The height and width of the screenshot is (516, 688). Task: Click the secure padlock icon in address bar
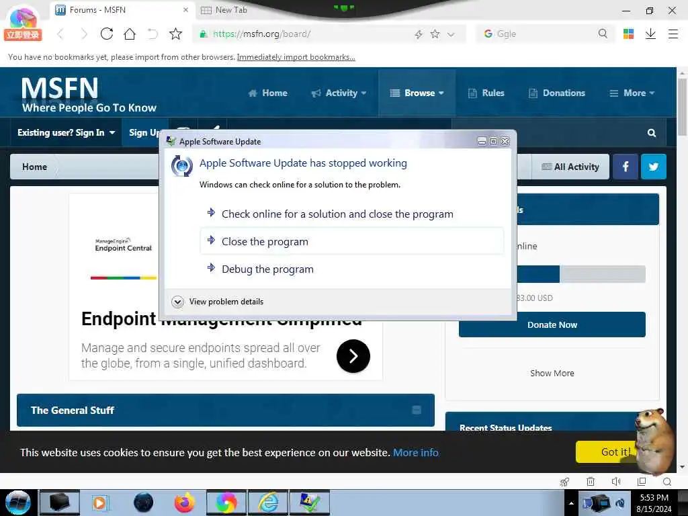coord(203,34)
